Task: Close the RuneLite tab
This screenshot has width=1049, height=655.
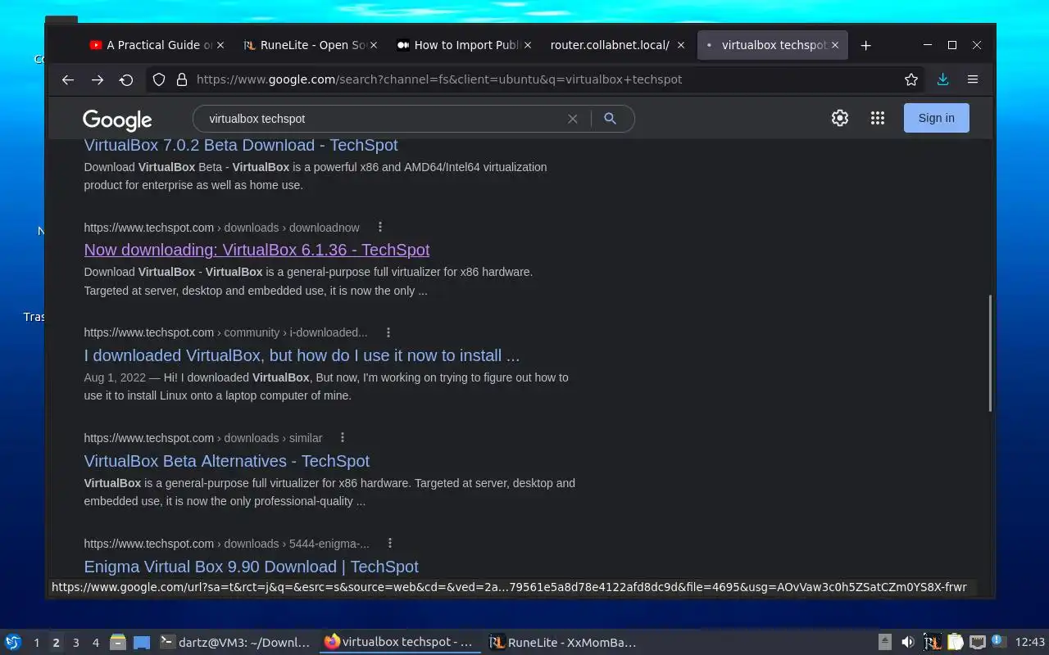Action: [x=374, y=45]
